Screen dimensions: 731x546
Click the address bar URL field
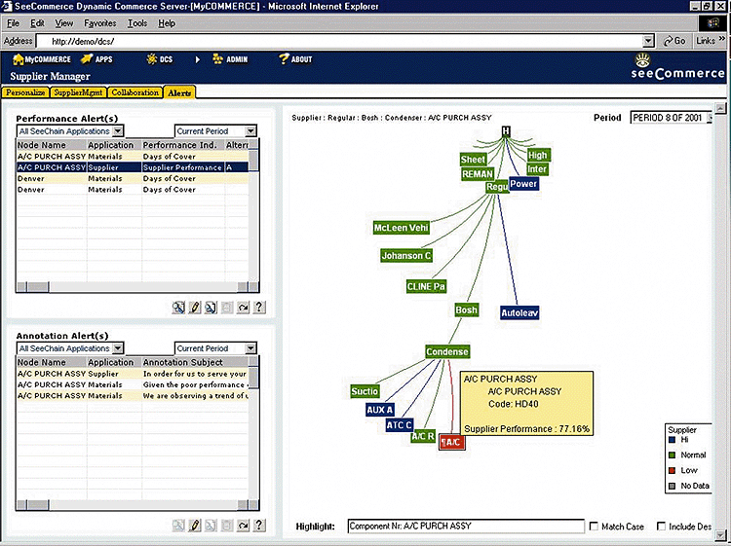(340, 41)
